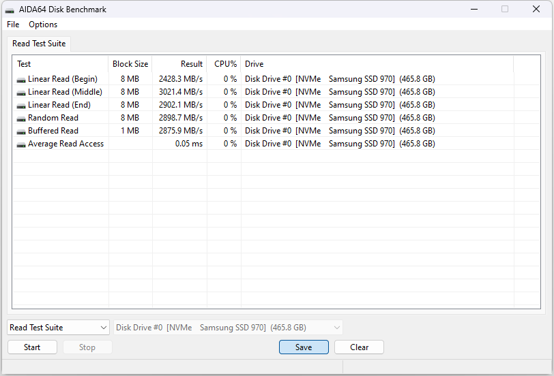Sort by the Test column header
Screen dimensions: 554x376
point(61,64)
